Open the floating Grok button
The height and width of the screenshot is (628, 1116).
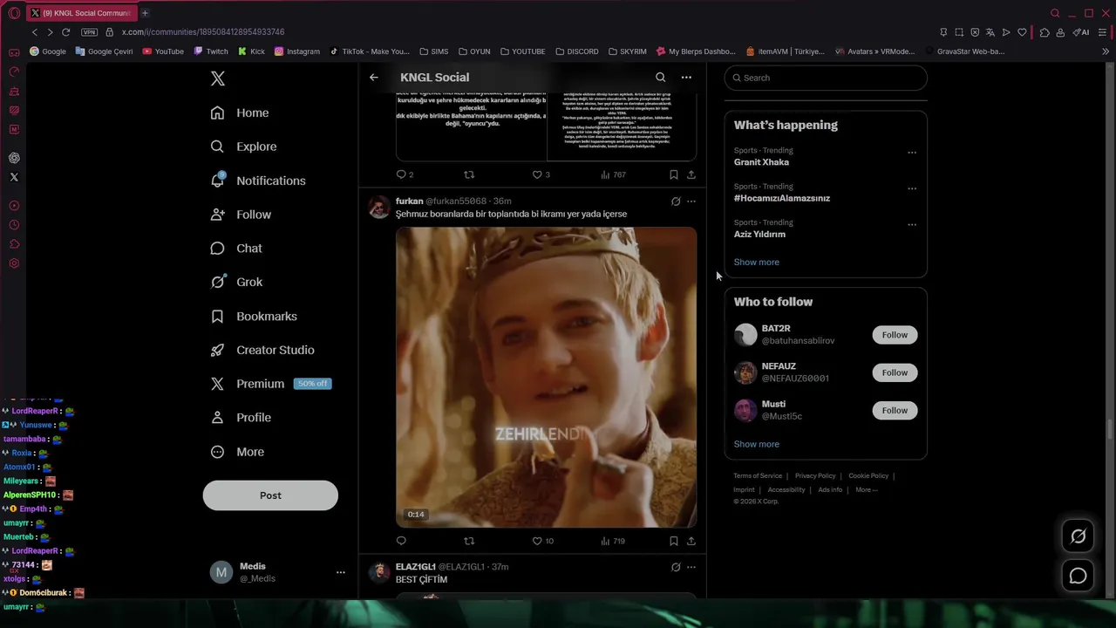point(1079,536)
